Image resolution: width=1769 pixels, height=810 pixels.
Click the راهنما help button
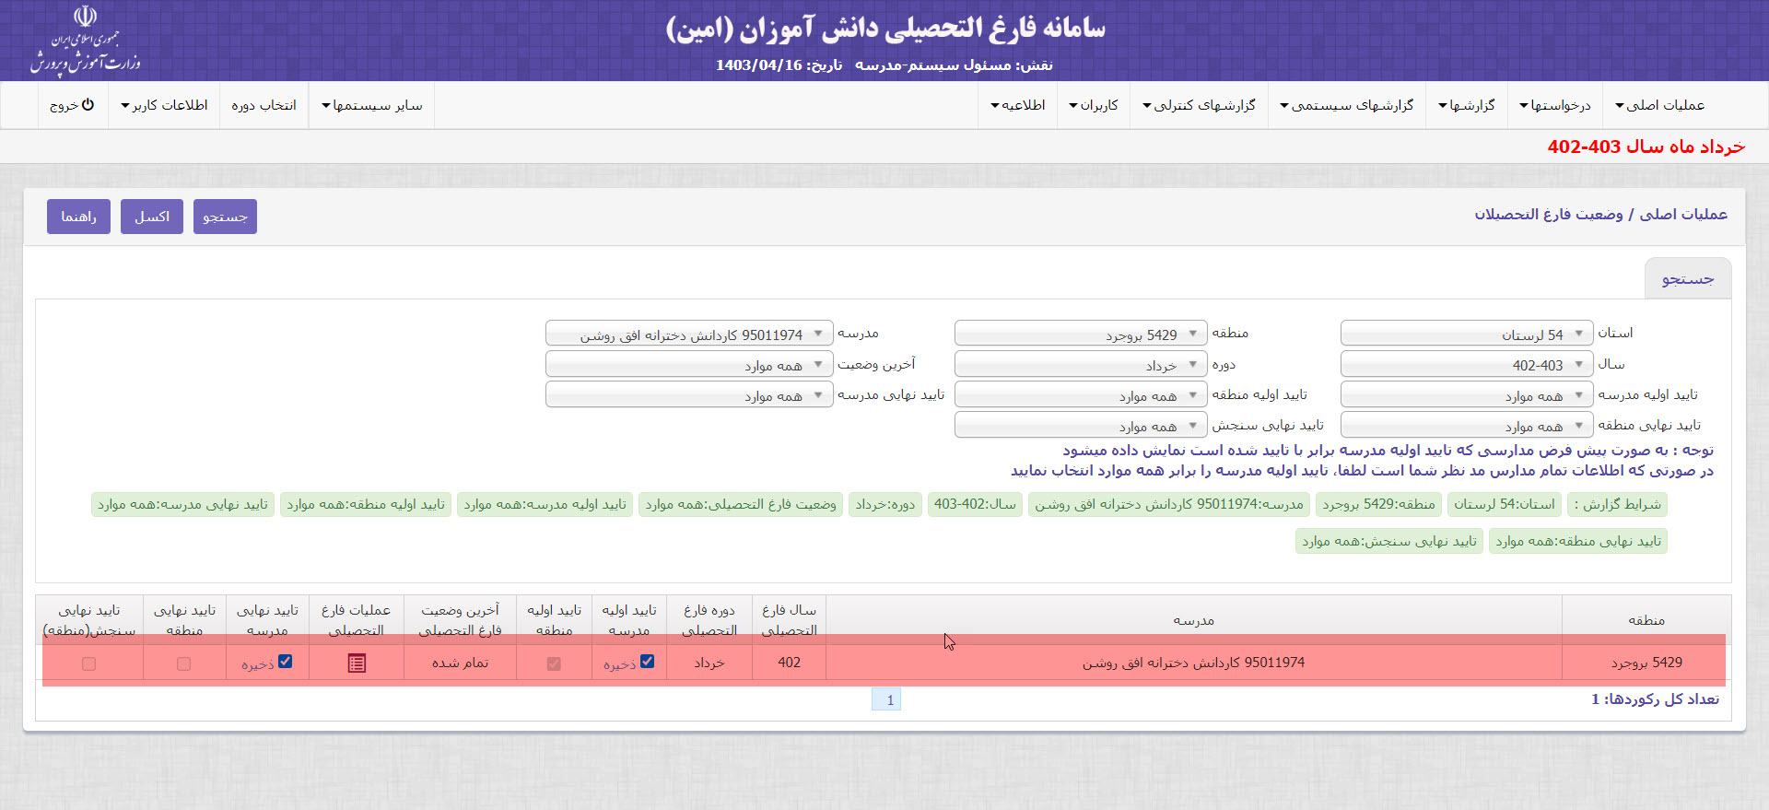click(x=78, y=217)
